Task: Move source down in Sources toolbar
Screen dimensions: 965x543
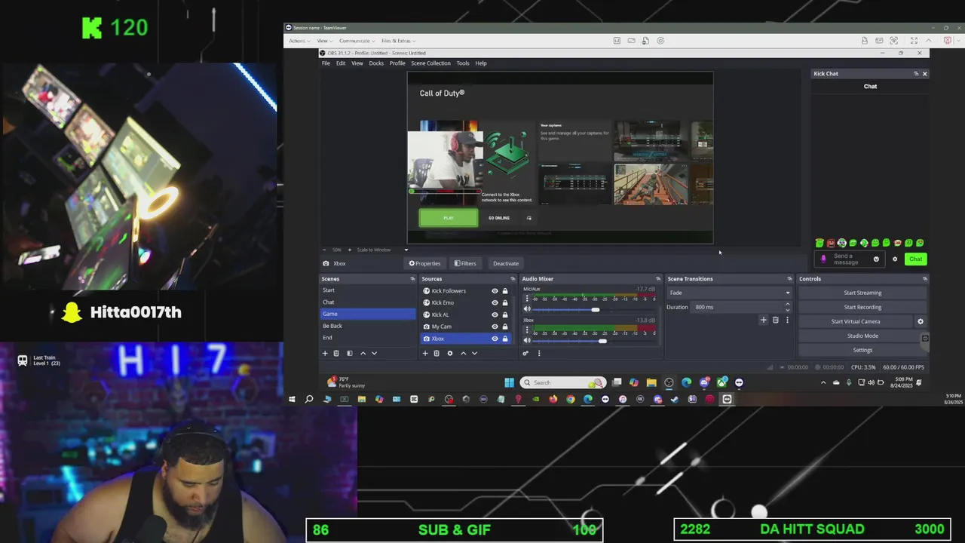Action: tap(474, 353)
